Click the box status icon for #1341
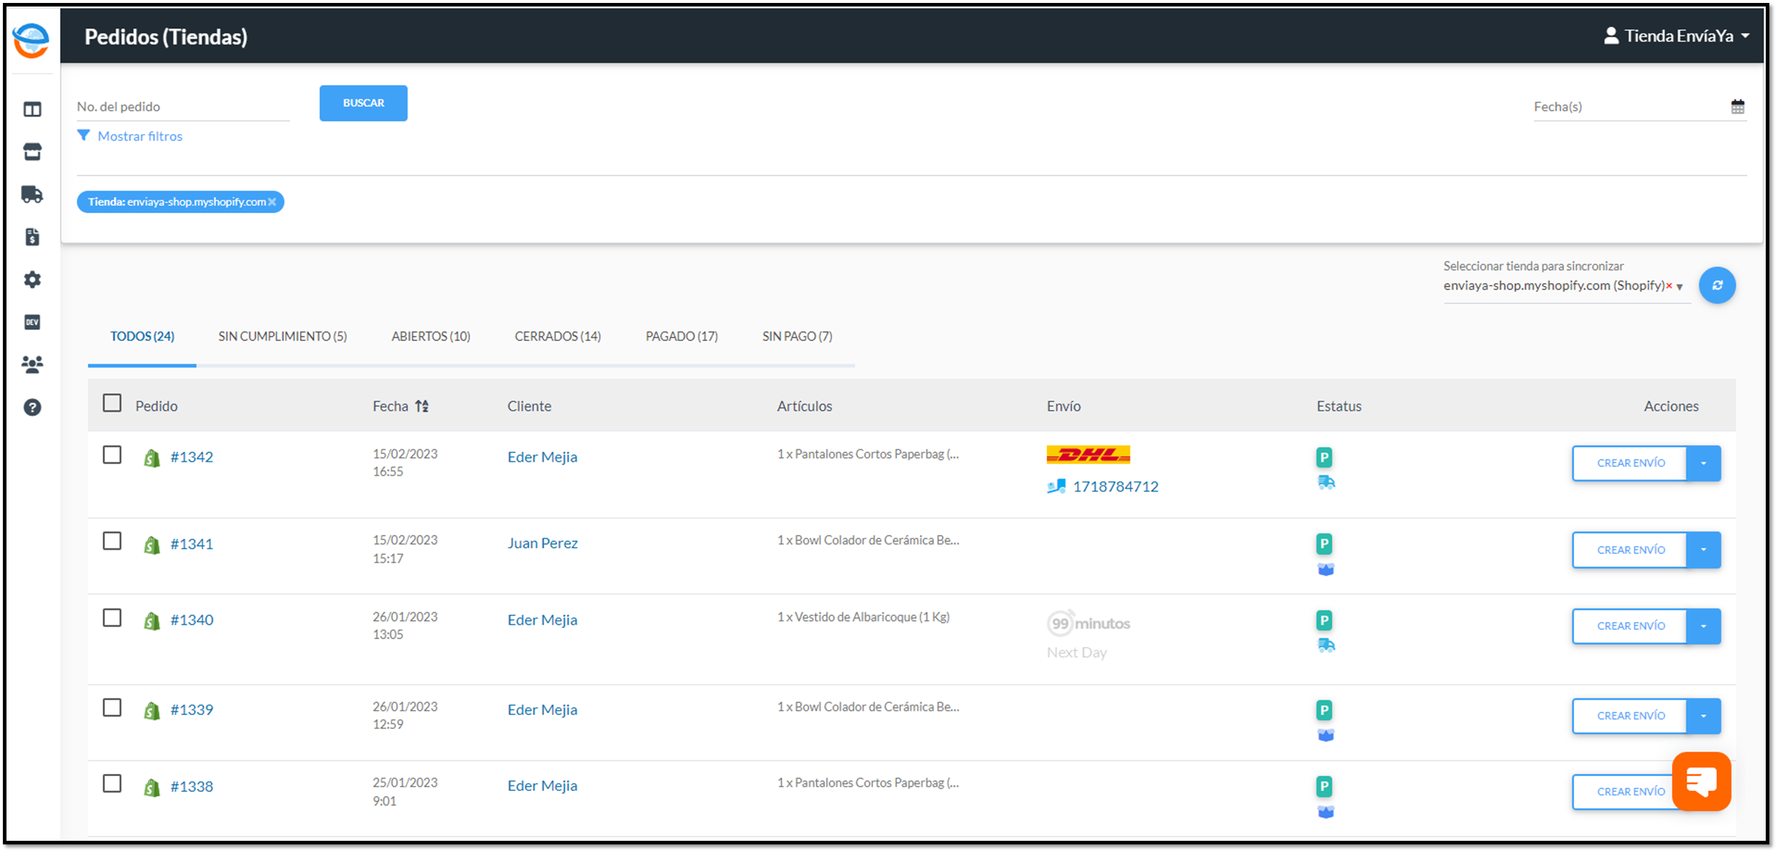Image resolution: width=1777 pixels, height=852 pixels. point(1325,569)
